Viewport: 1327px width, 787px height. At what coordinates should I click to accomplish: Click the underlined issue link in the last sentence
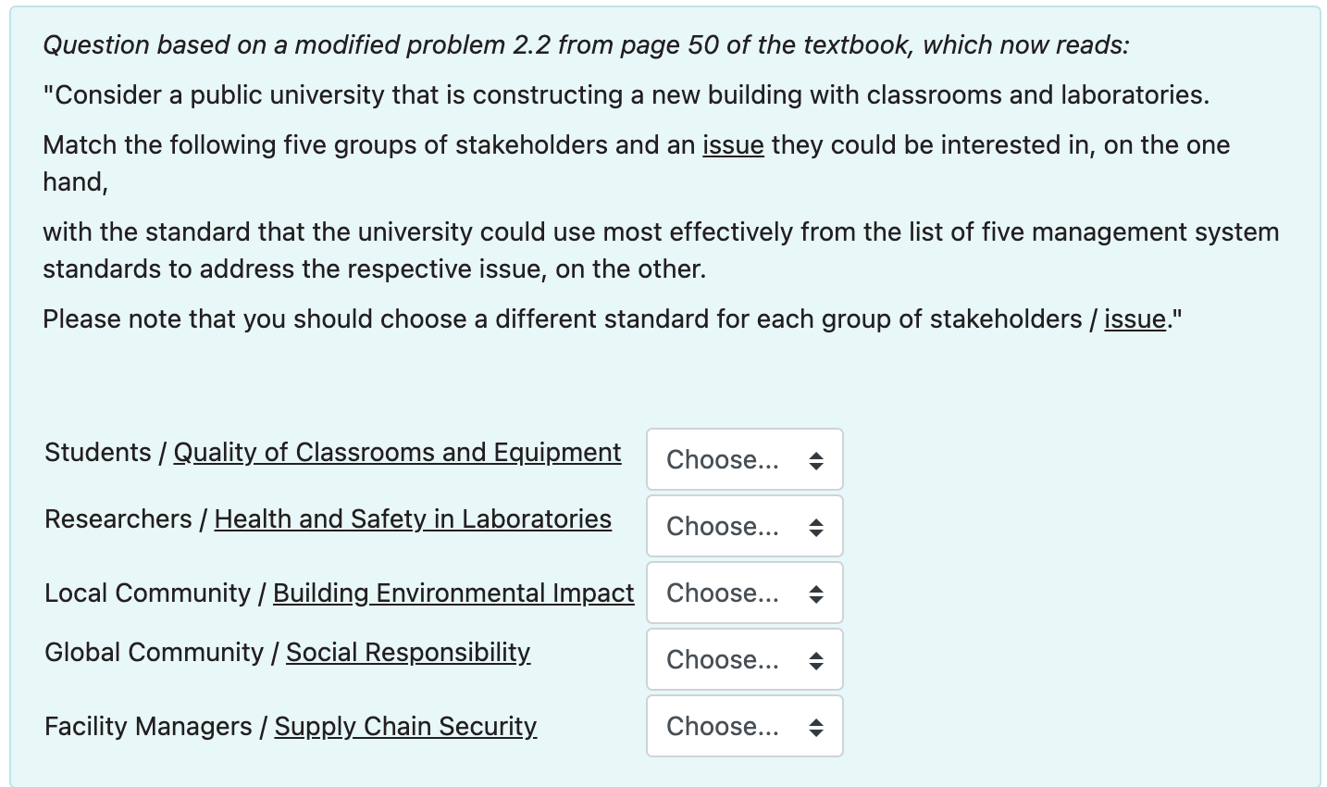1134,319
